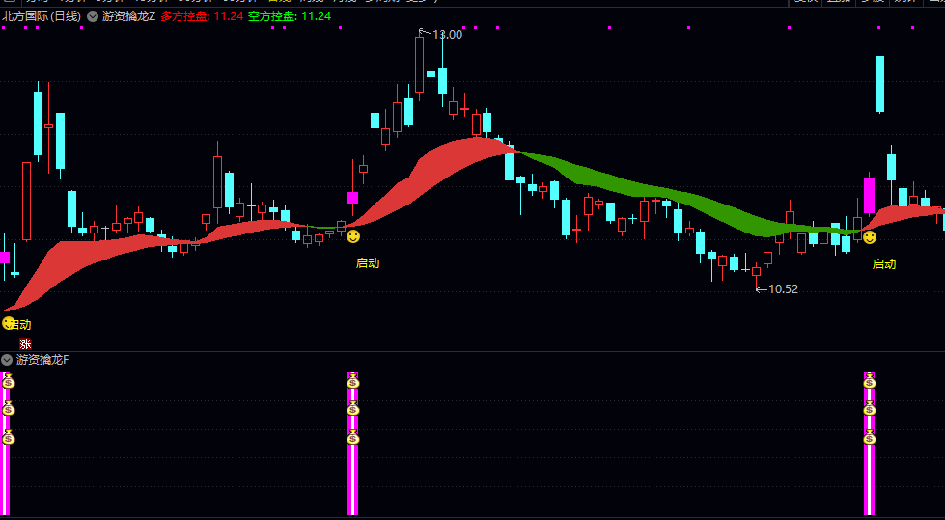Image resolution: width=945 pixels, height=520 pixels.
Task: Click the 10.52 low price label
Action: [x=783, y=289]
